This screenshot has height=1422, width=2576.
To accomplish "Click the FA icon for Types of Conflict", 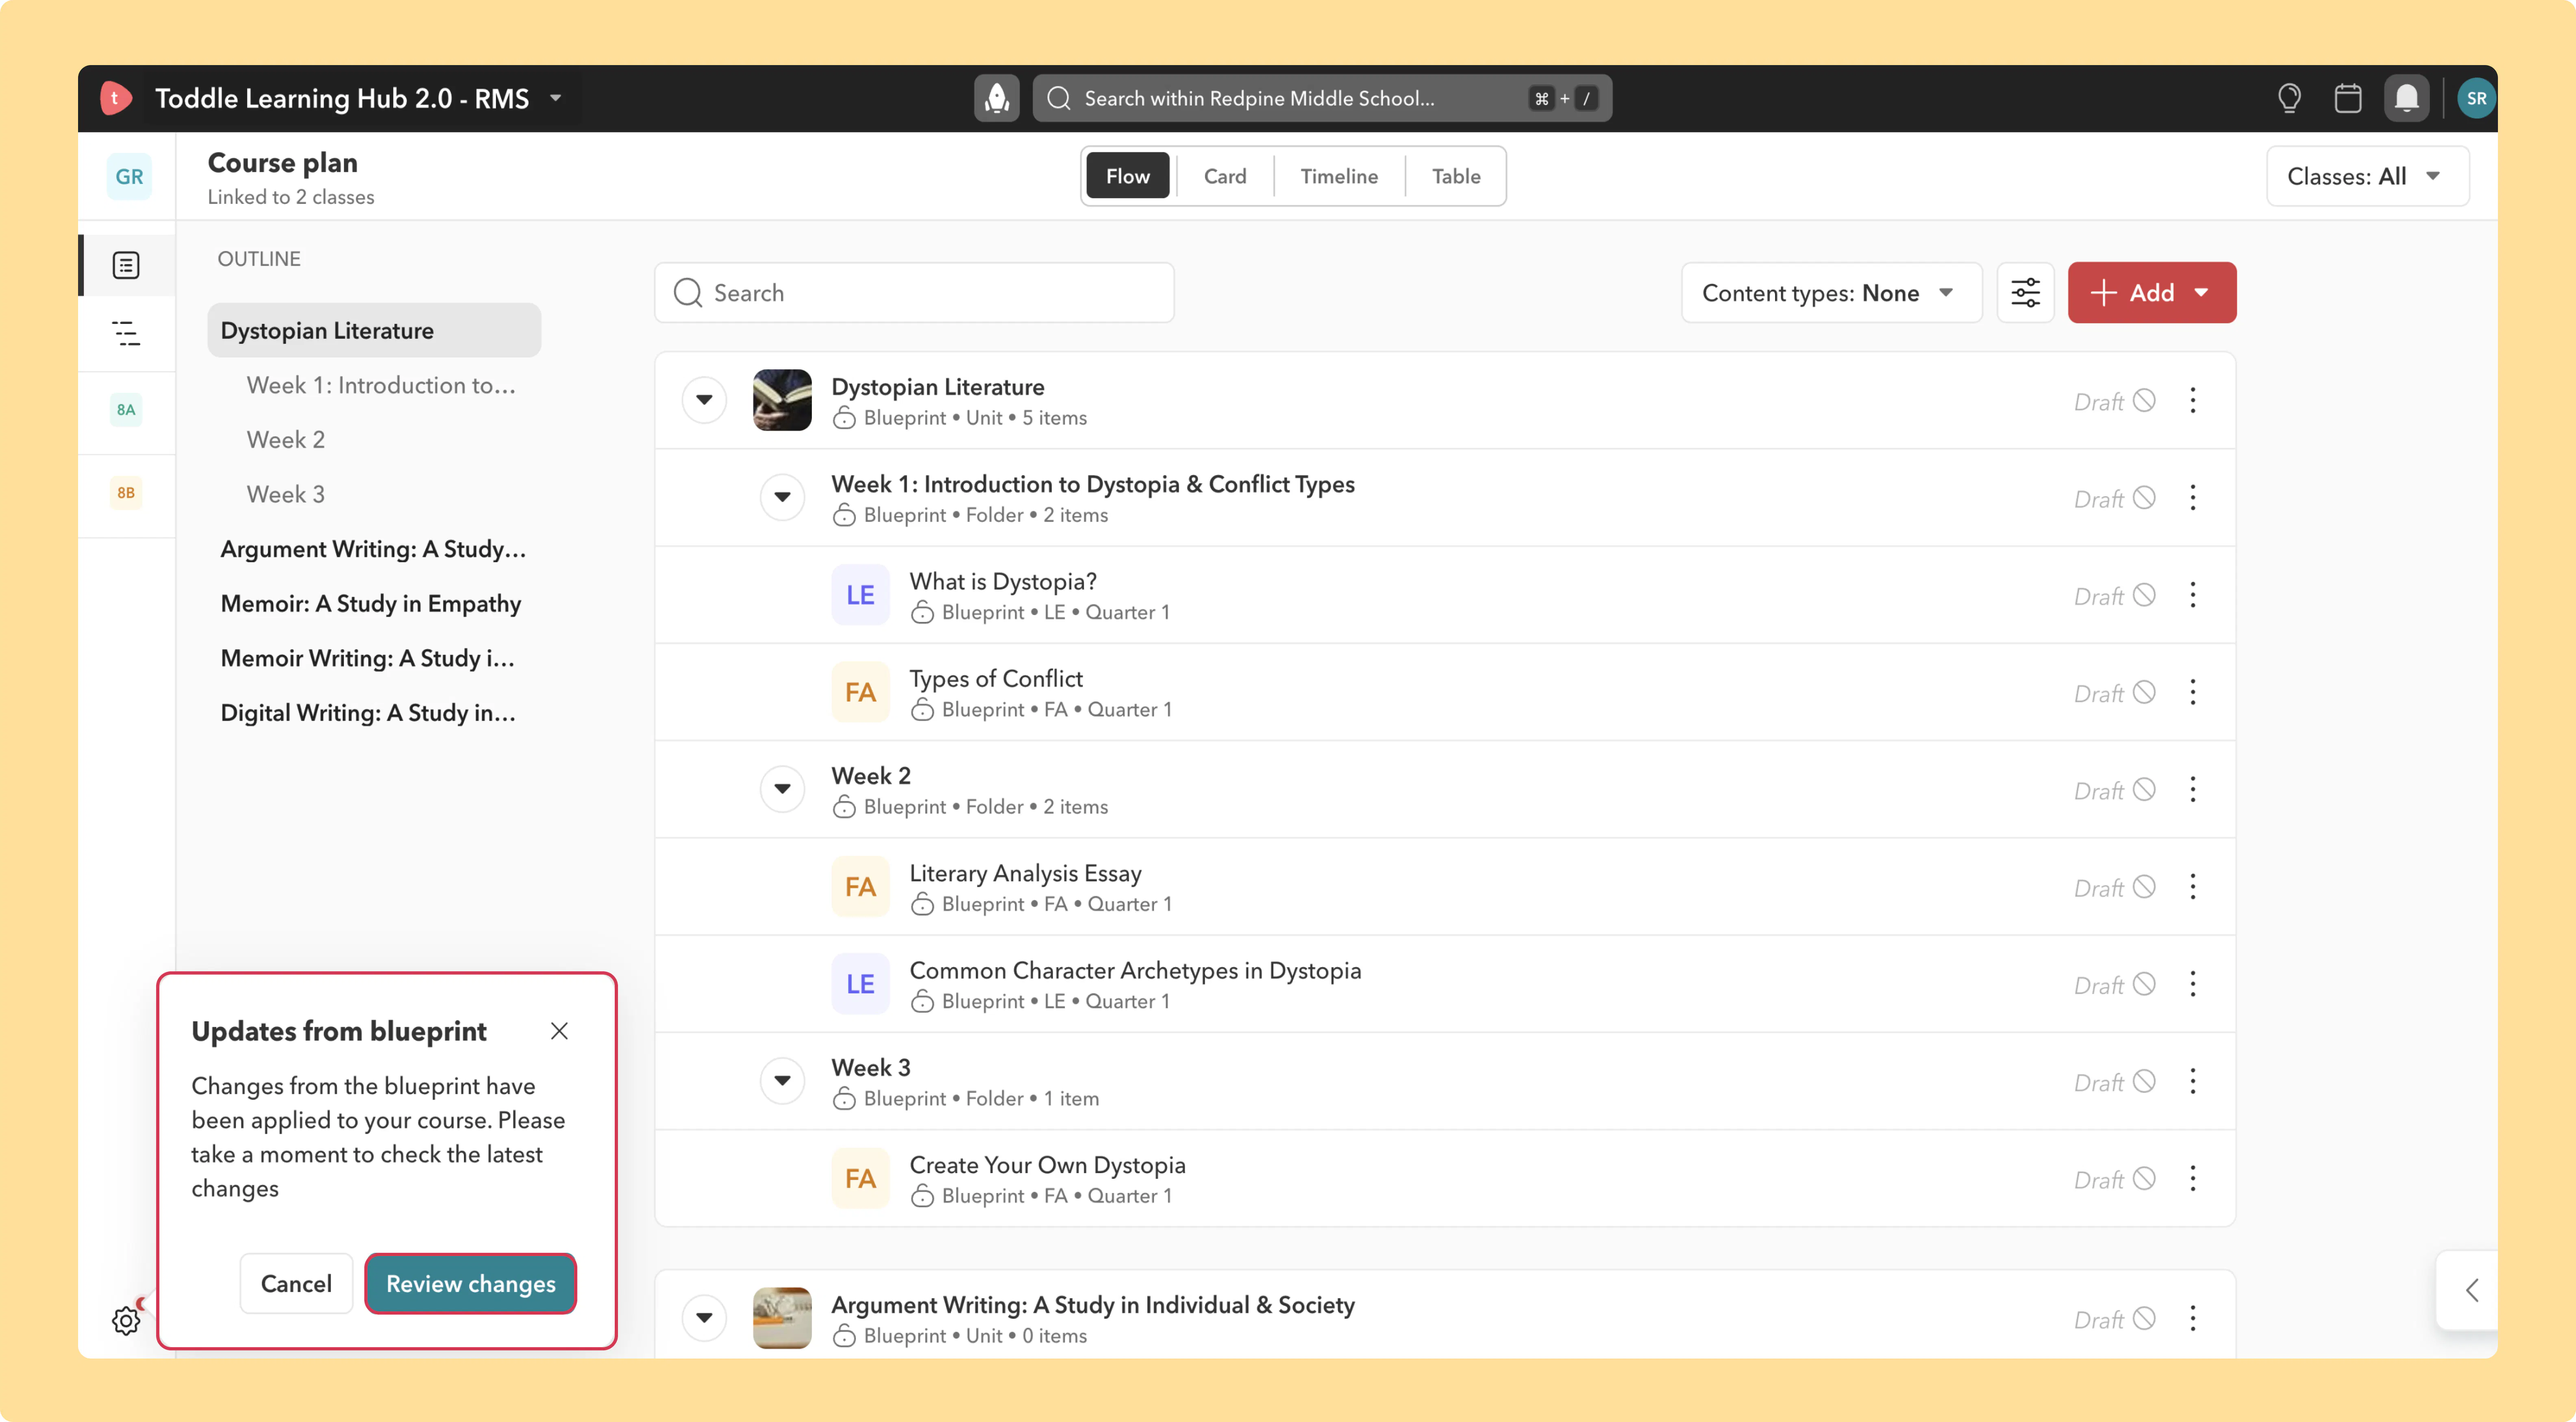I will pos(860,692).
